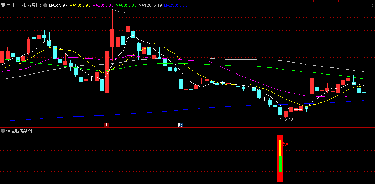Click the 7.12 high price label

point(121,11)
